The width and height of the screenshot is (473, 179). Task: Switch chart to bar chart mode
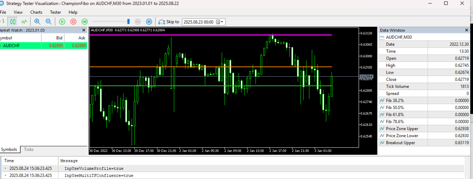click(x=2, y=22)
